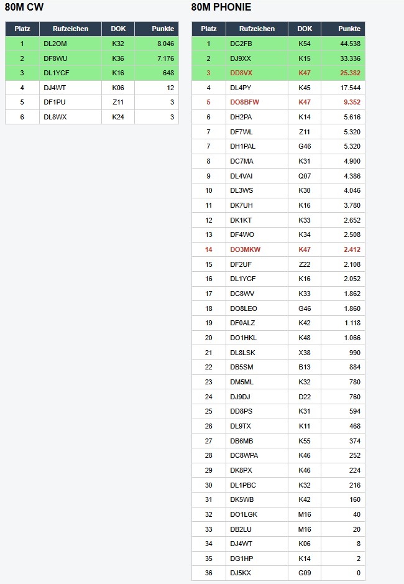Click the "80M PHONIE" section heading
Image resolution: width=404 pixels, height=584 pixels.
pos(221,7)
